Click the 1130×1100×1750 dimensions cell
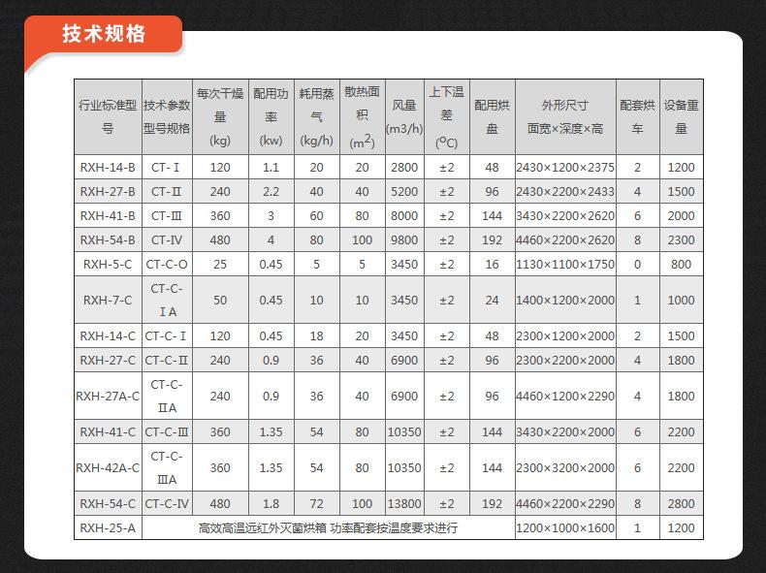 564,264
